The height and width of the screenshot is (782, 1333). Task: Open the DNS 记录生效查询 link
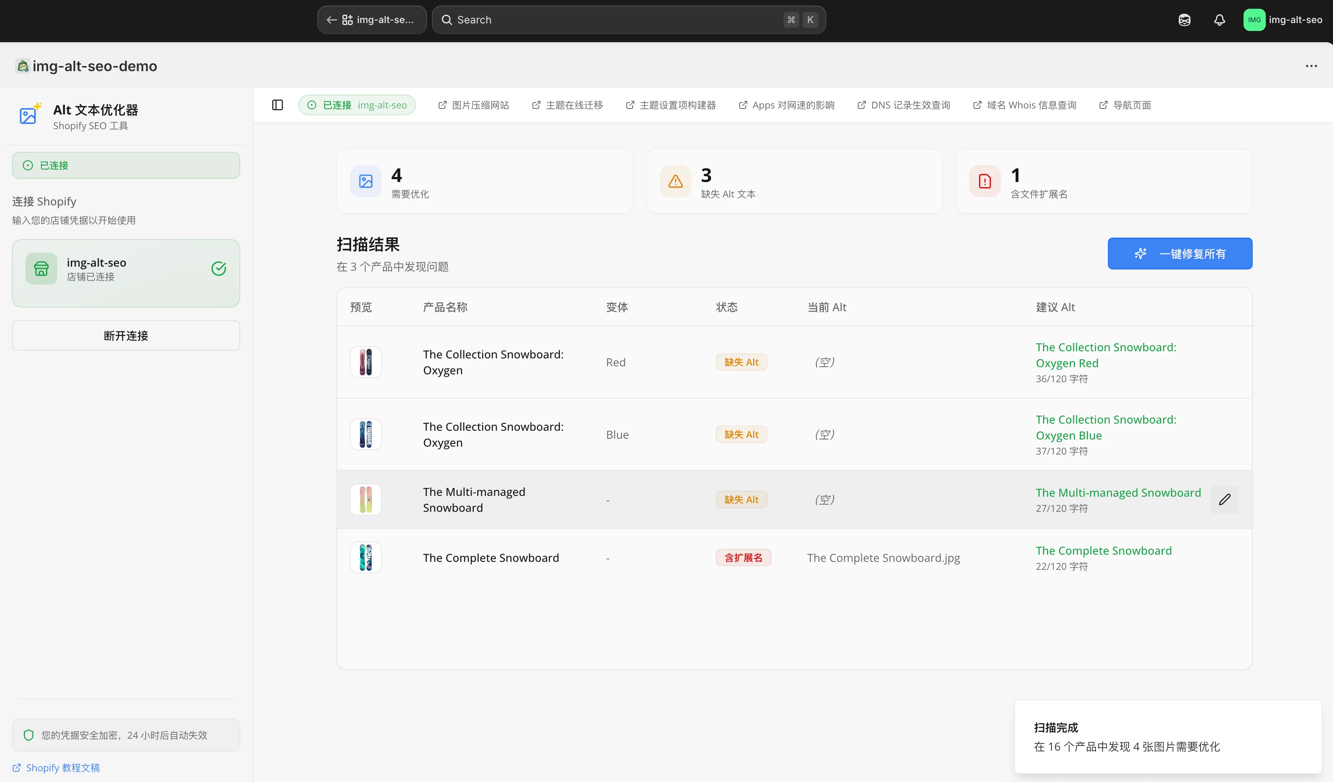point(903,105)
